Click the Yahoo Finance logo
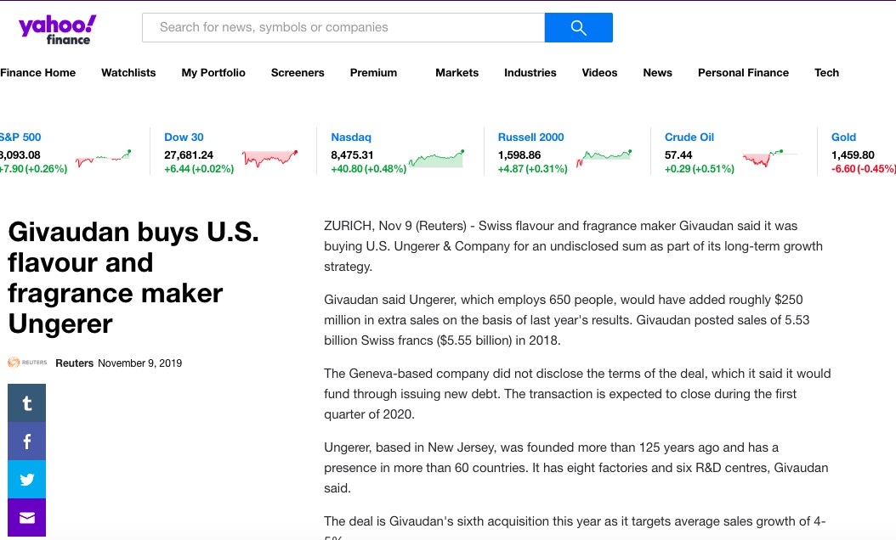The image size is (896, 540). [x=58, y=29]
